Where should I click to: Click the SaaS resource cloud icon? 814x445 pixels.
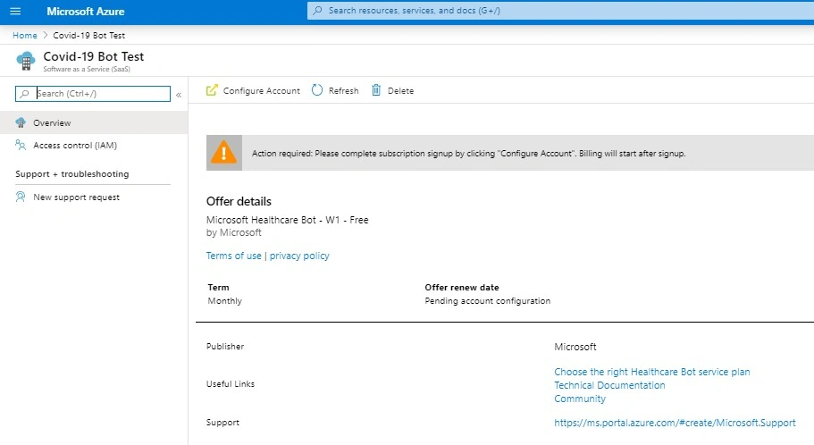pos(25,61)
